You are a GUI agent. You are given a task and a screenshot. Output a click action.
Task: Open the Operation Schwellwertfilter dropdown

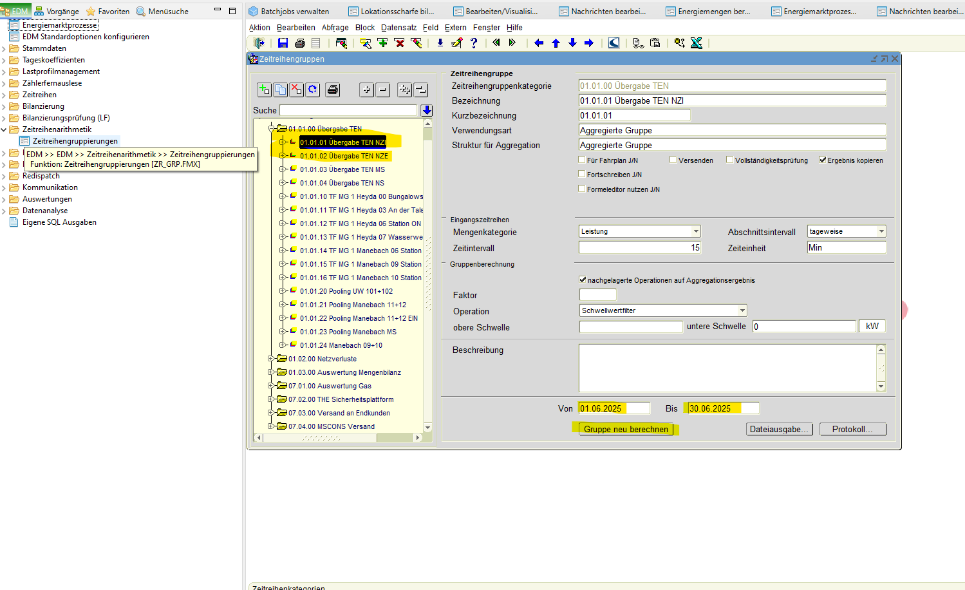point(742,310)
